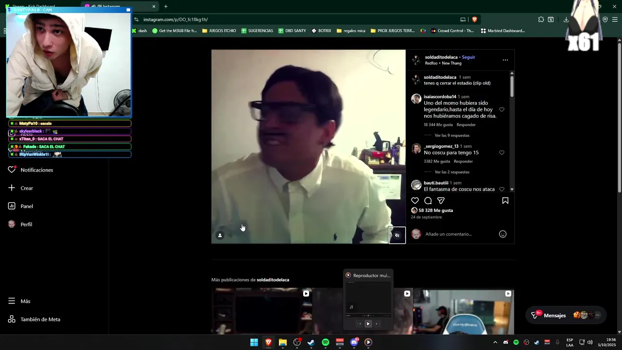
Task: Reply to isaiascordoba14's comment via Responder
Action: pos(466,125)
